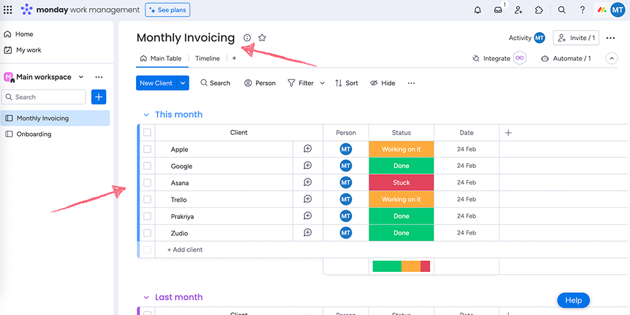
Task: Open the toolbar more options ellipsis
Action: click(411, 83)
